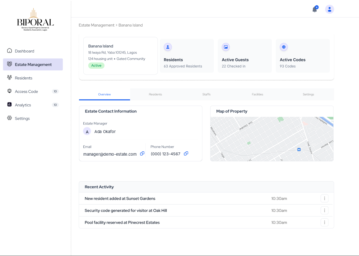Go to Dashboard in the sidebar
Screen dimensions: 359x256
[x=33, y=51]
